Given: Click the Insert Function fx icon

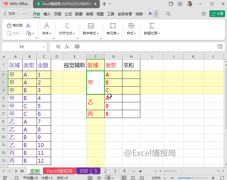Looking at the screenshot, I should (x=66, y=47).
